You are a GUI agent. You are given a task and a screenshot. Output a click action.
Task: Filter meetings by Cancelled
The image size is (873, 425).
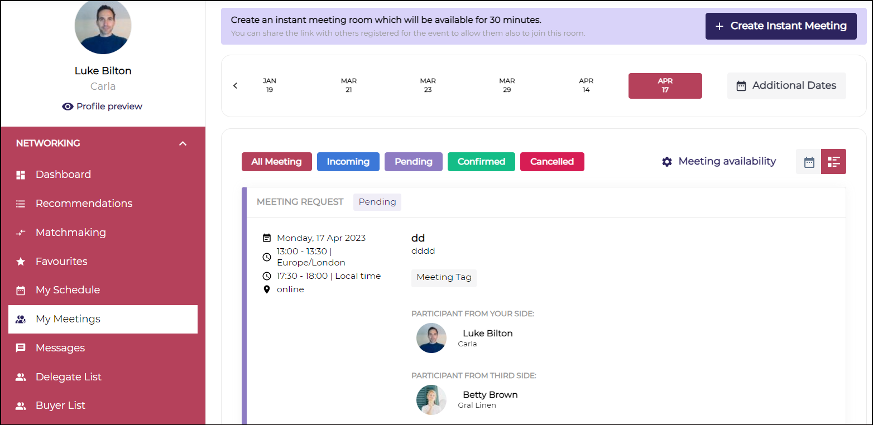[551, 162]
